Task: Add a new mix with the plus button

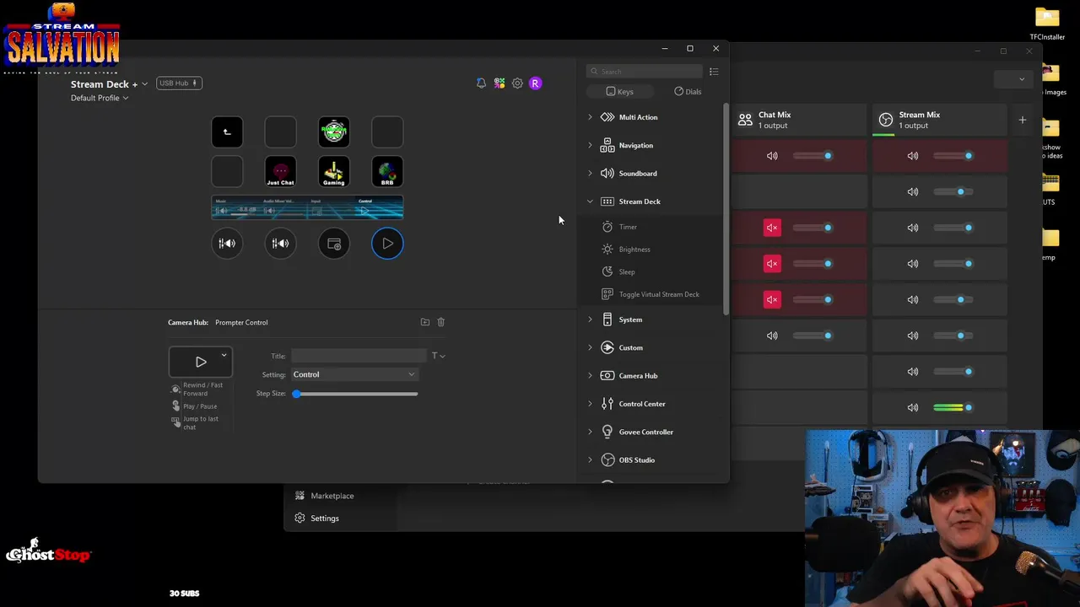Action: (x=1022, y=120)
